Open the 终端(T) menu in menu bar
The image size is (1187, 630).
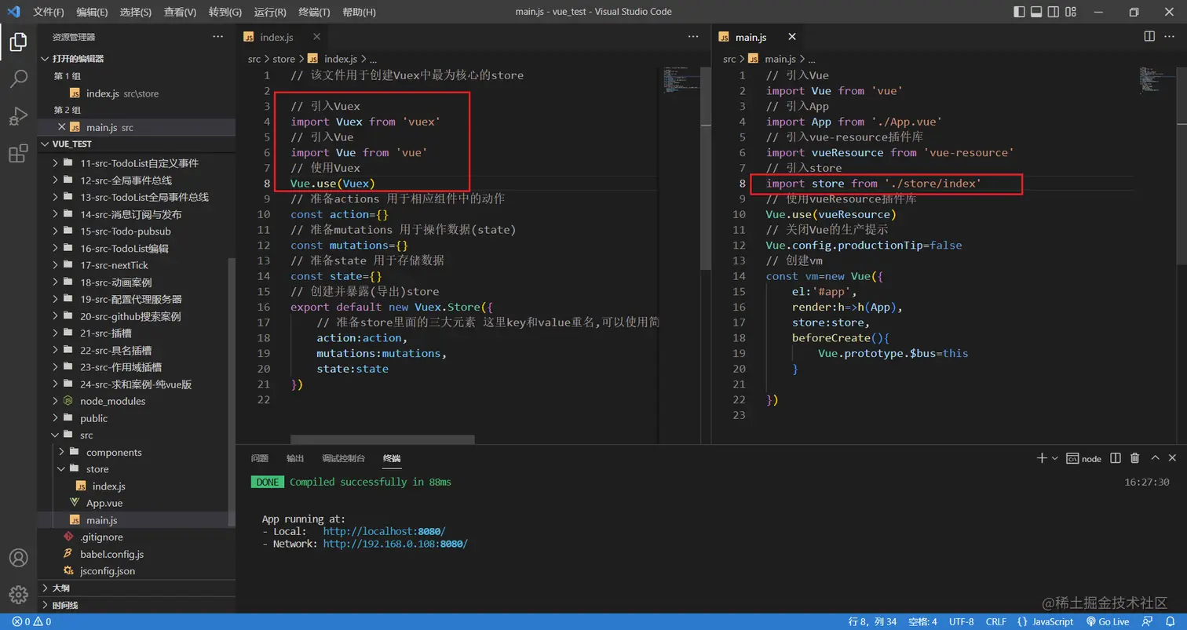pos(314,12)
